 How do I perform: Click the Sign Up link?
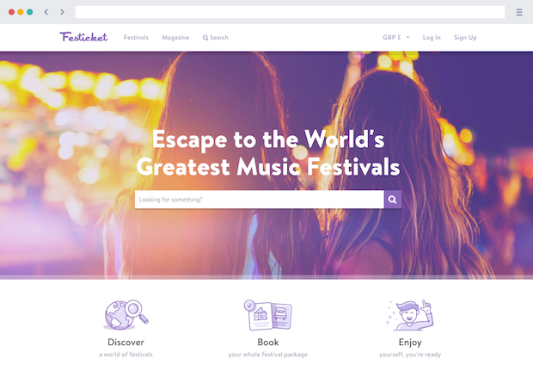pos(465,37)
